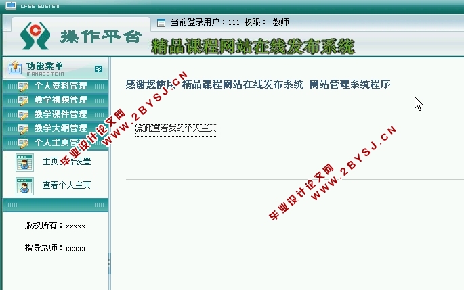This screenshot has height=290, width=464.
Task: Click the 网站管理系统程序 welcome text
Action: click(x=350, y=84)
